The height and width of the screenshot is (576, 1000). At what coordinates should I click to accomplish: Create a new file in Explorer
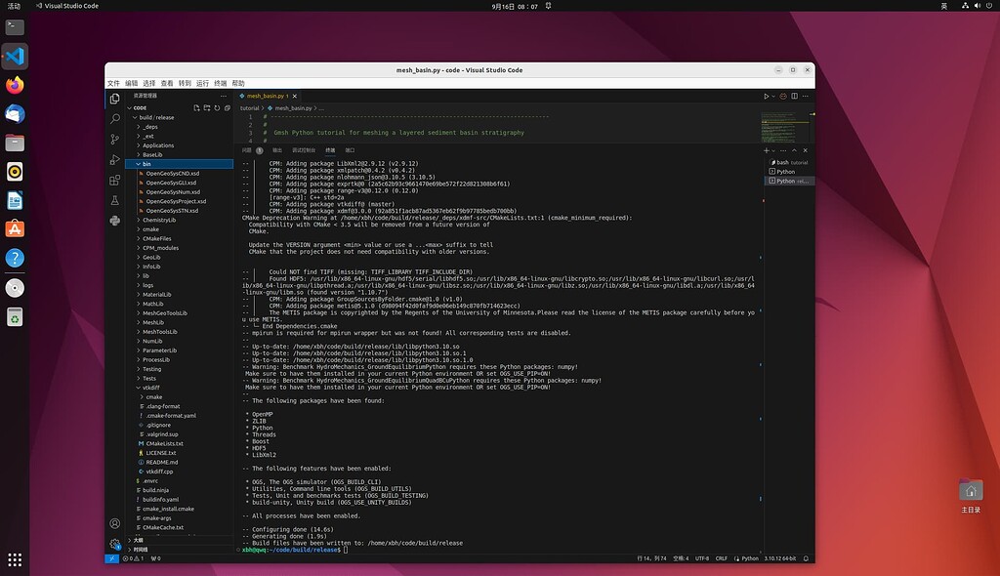click(x=195, y=108)
